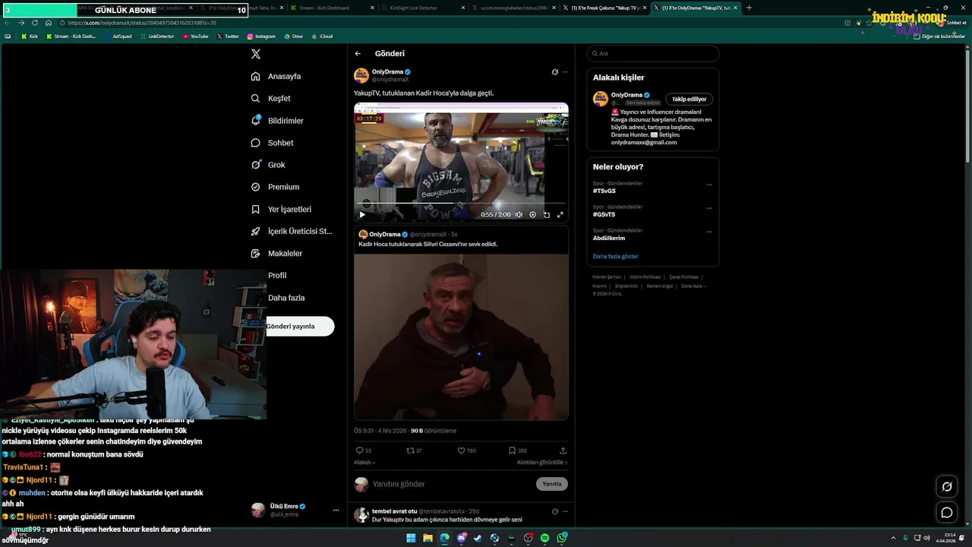This screenshot has width=972, height=547.
Task: Open the X logo home link
Action: [256, 54]
